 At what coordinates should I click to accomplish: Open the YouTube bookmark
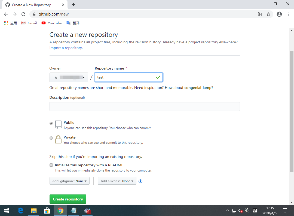click(51, 23)
